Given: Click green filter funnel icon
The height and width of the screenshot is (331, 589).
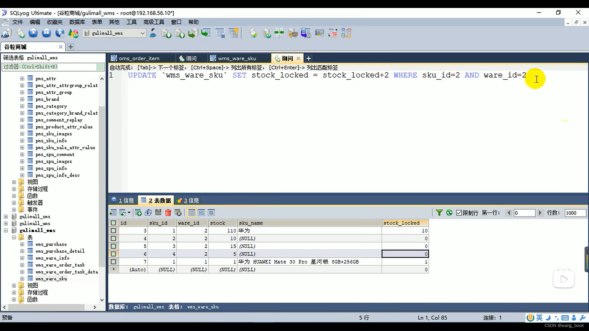Looking at the screenshot, I should click(x=439, y=213).
